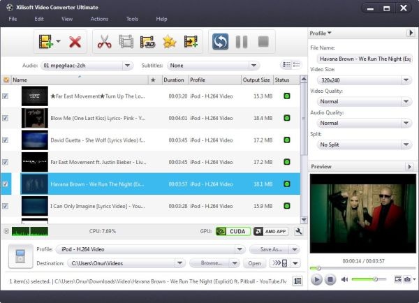The width and height of the screenshot is (419, 303).
Task: Uncheck Far East Movement Turn Up row
Action: tap(5, 96)
